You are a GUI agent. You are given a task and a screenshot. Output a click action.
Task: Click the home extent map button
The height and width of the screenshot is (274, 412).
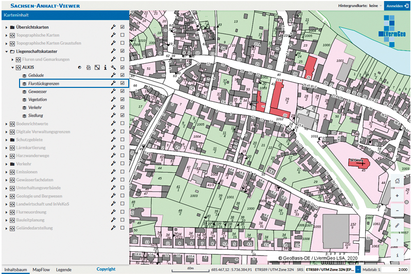(397, 180)
